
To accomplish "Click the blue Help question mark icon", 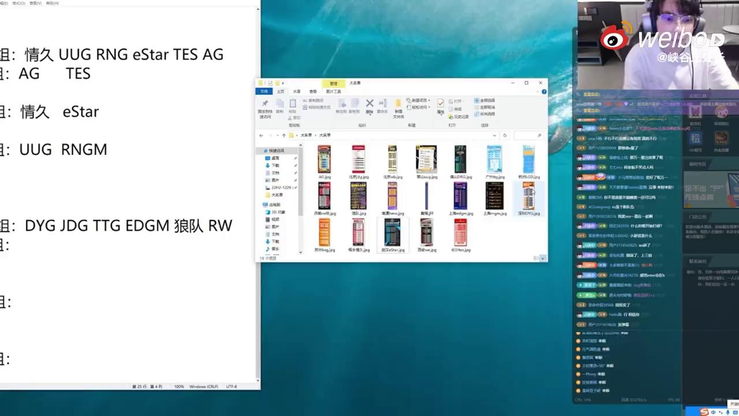I will tap(544, 92).
